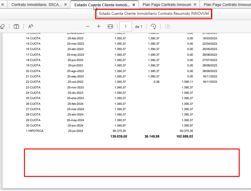Image resolution: width=251 pixels, height=191 pixels.
Task: Click the page number input field
Action: click(x=126, y=27)
